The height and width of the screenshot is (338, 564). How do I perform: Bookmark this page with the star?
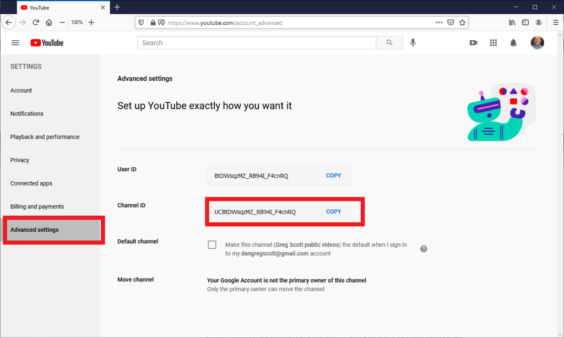pyautogui.click(x=462, y=22)
